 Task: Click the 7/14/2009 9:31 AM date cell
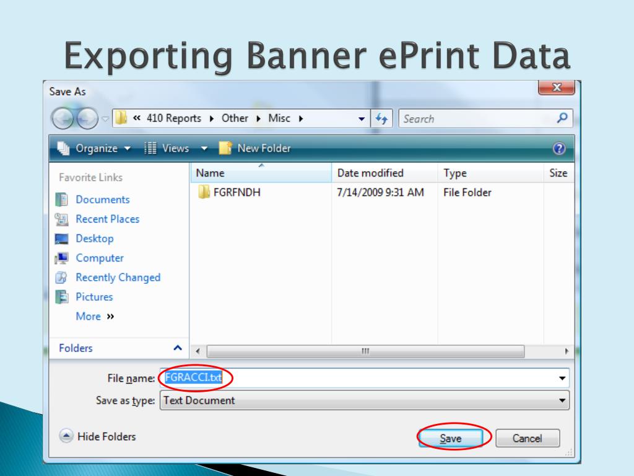381,192
